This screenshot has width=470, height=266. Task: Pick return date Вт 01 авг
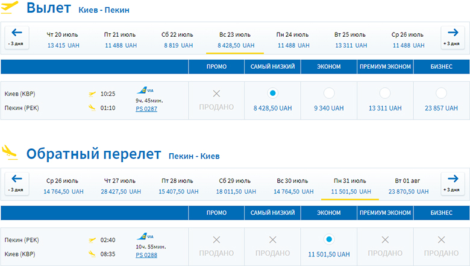tap(408, 185)
